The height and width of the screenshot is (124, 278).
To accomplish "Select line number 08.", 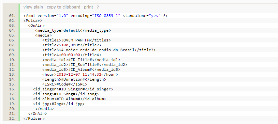I will [12, 50].
